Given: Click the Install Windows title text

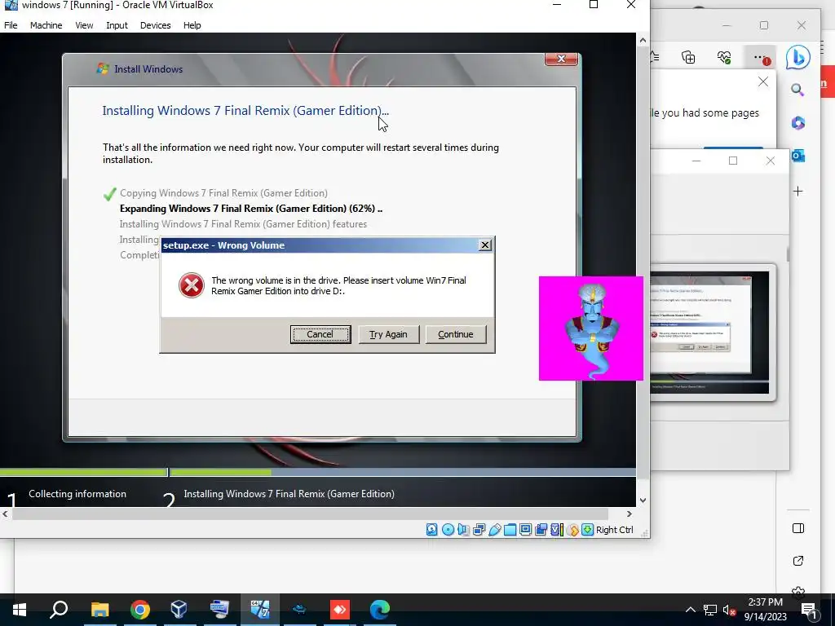Looking at the screenshot, I should (148, 68).
